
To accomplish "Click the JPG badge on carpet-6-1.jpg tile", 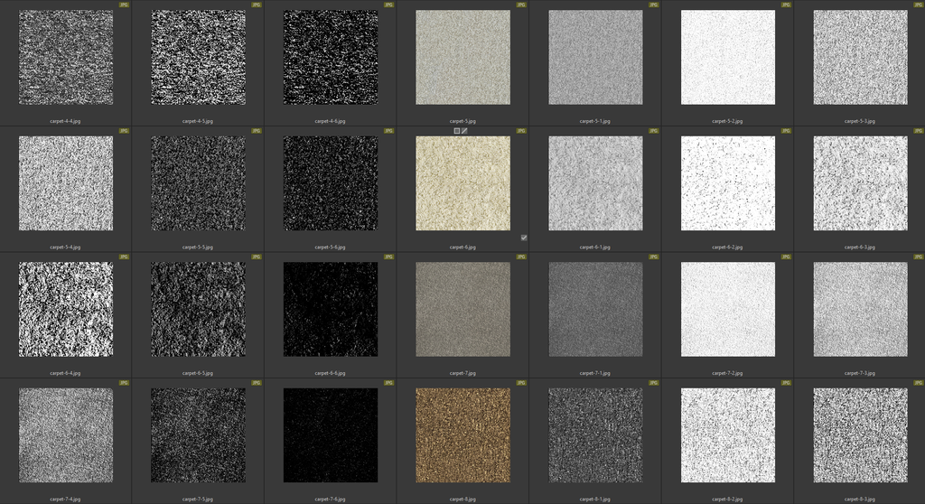I will [653, 131].
